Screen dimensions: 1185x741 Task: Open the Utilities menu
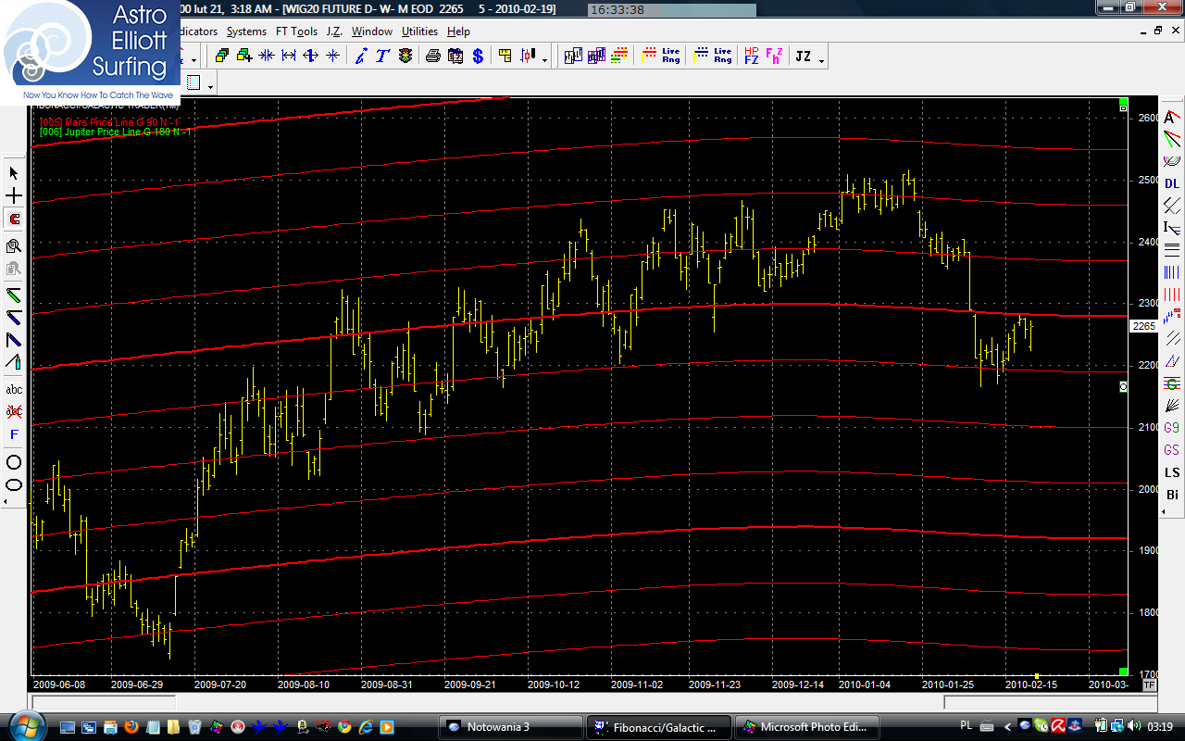tap(419, 31)
